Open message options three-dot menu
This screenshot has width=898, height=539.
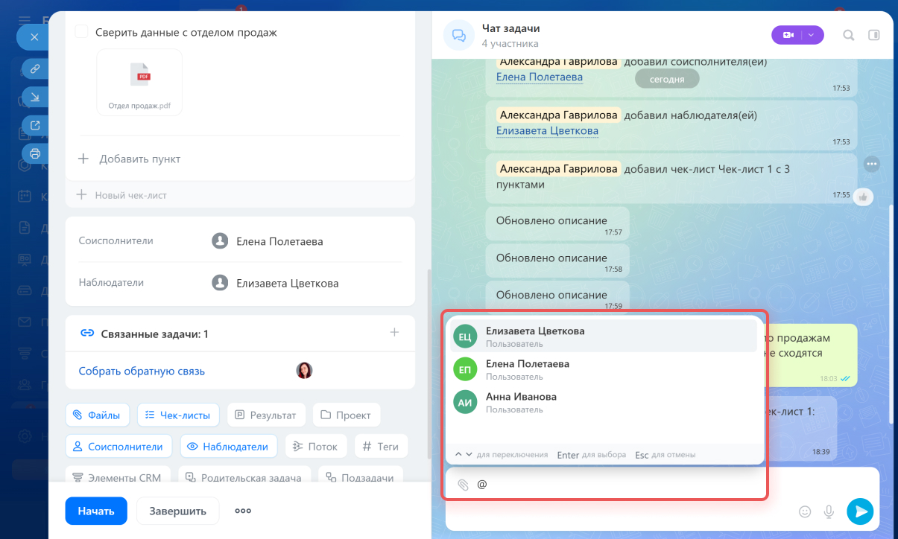(x=871, y=164)
